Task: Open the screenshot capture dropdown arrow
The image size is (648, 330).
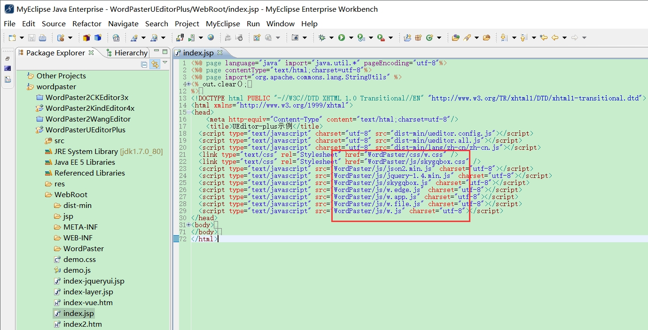Action: (x=304, y=38)
